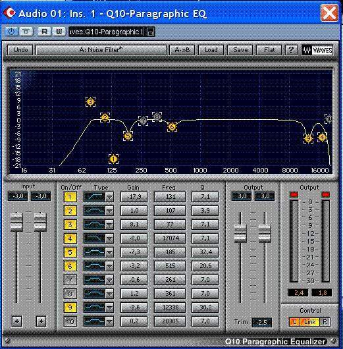Open band 3 filter type dropdown arrow
The height and width of the screenshot is (349, 343).
coord(109,225)
